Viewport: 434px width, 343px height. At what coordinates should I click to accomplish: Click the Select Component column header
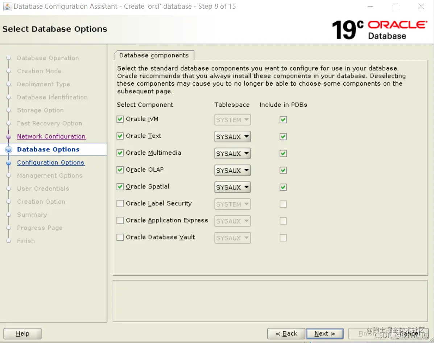[x=145, y=105]
